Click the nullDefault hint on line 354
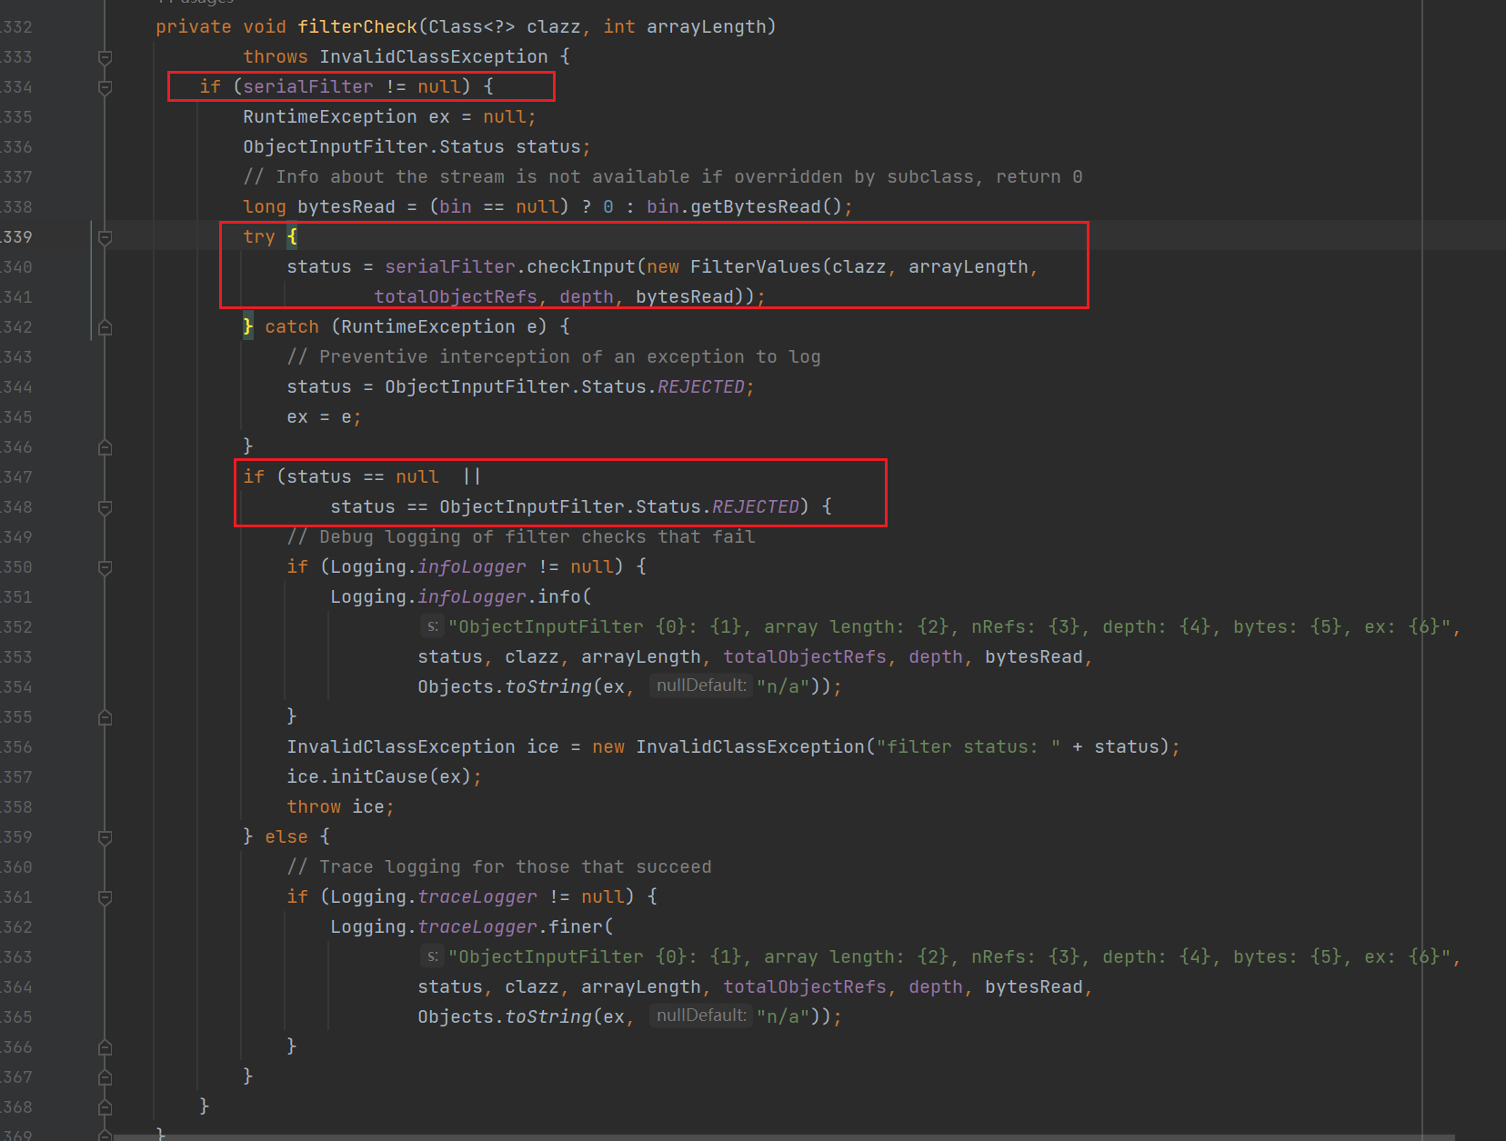Image resolution: width=1506 pixels, height=1141 pixels. pos(701,686)
